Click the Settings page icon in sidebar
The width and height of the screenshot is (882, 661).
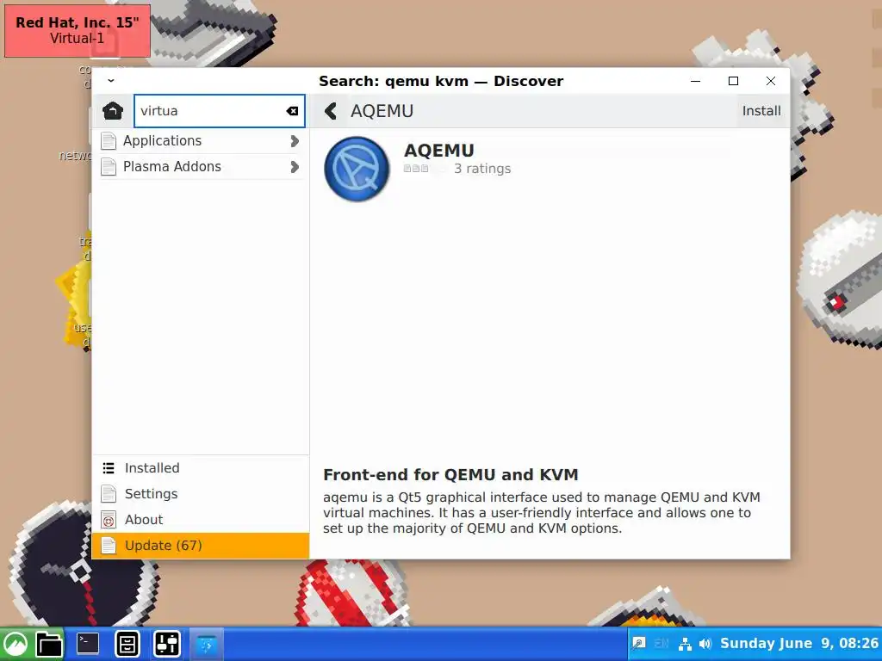(109, 494)
